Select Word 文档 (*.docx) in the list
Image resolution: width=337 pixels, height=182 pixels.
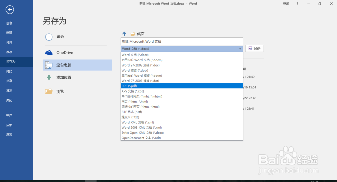[182, 55]
